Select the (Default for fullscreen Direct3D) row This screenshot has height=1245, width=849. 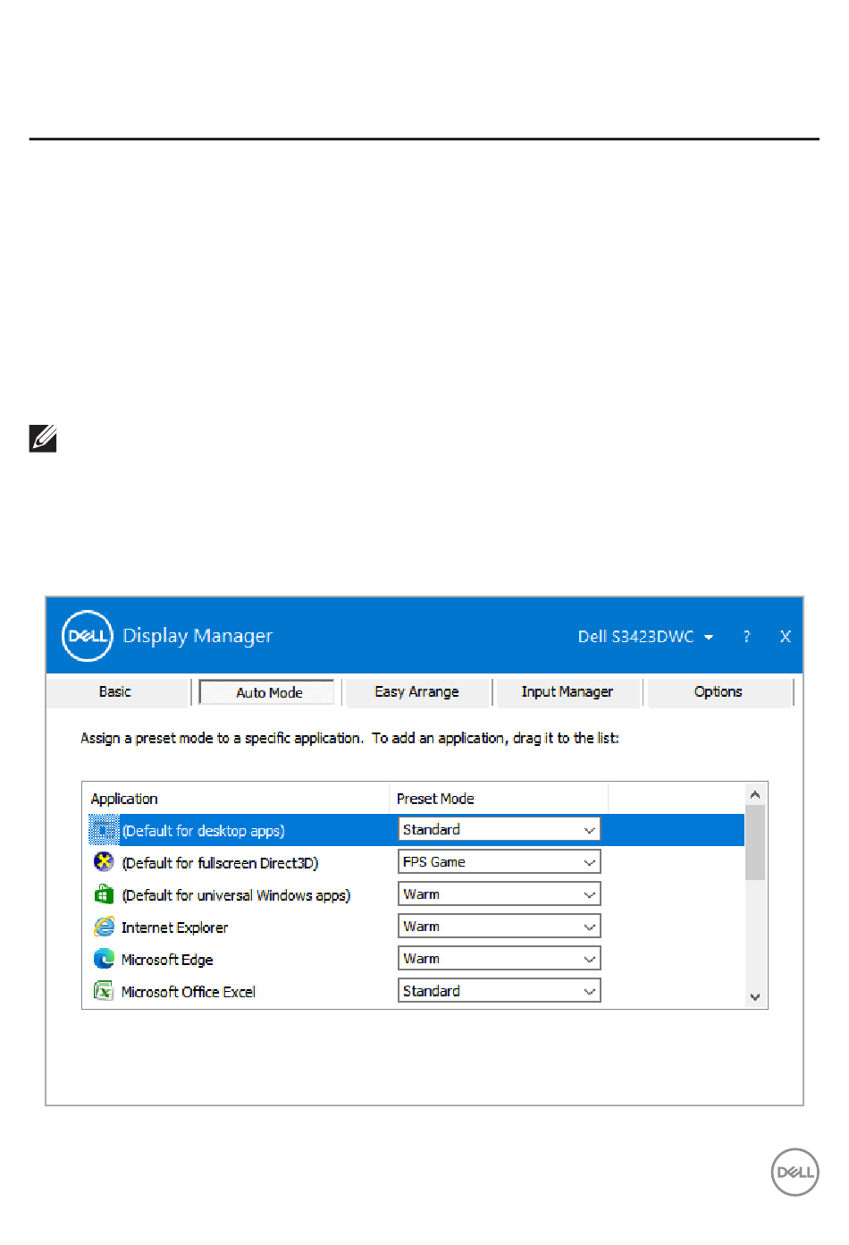416,862
